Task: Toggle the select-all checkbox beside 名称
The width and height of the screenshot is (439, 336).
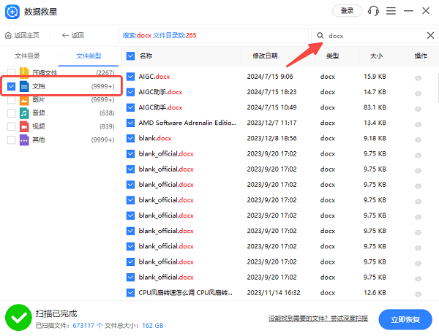Action: [x=130, y=56]
